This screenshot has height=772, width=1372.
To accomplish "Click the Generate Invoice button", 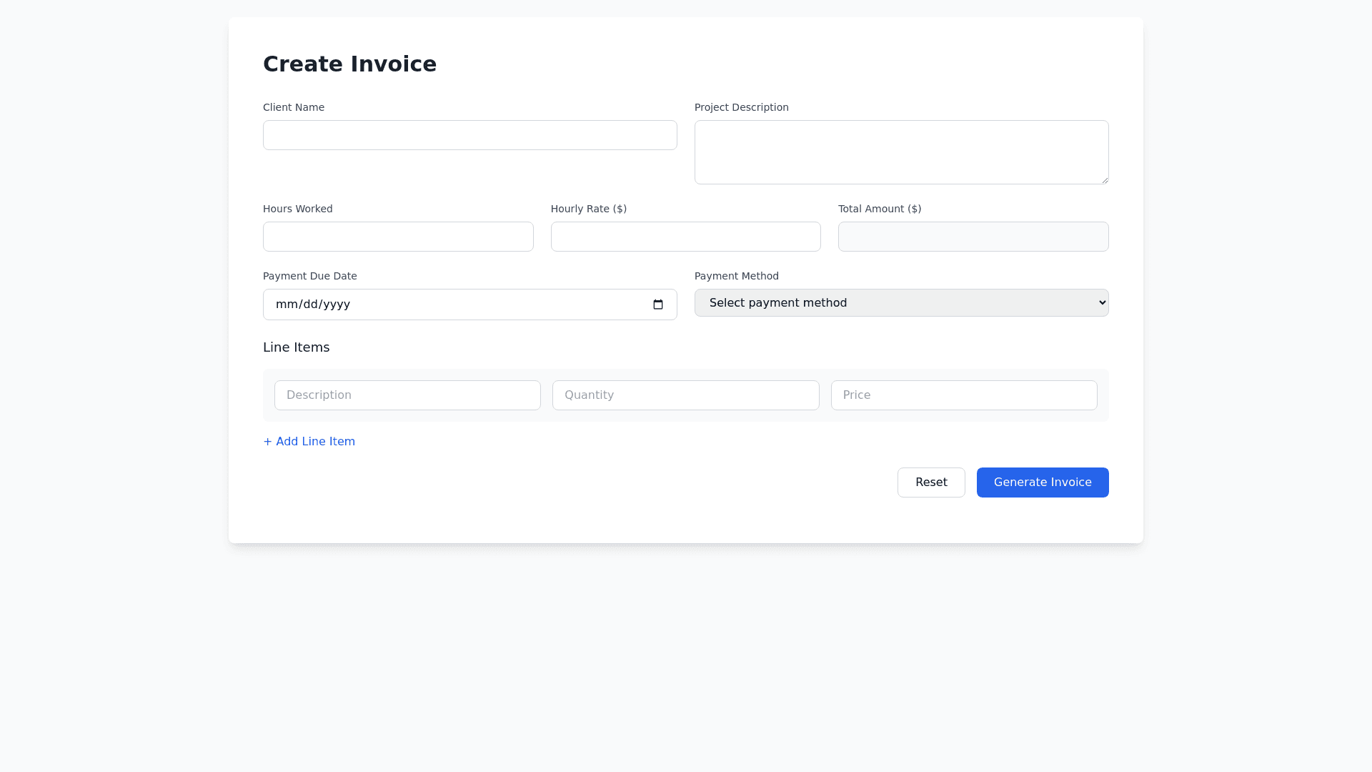I will click(x=1042, y=482).
